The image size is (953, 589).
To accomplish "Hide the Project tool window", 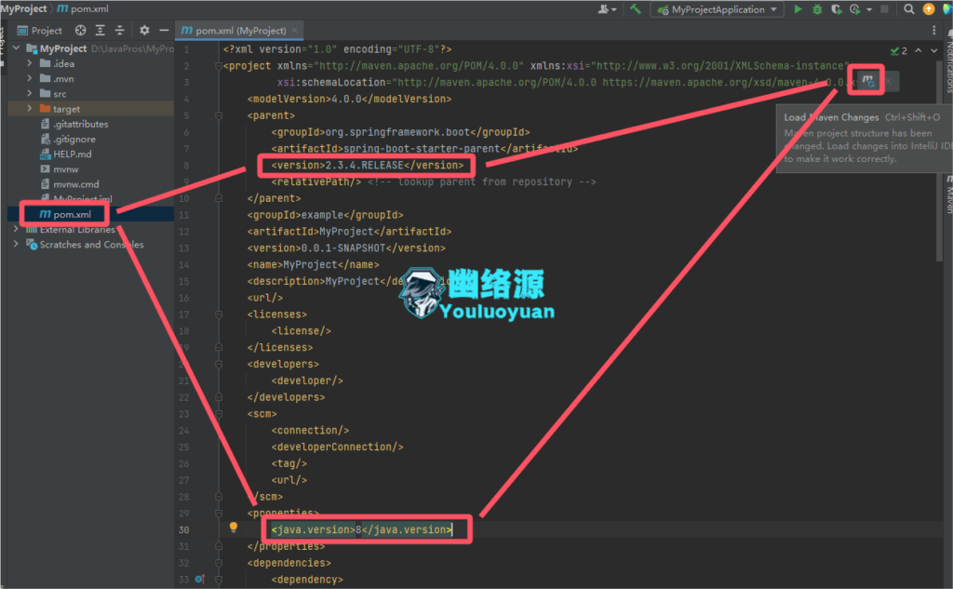I will (164, 31).
